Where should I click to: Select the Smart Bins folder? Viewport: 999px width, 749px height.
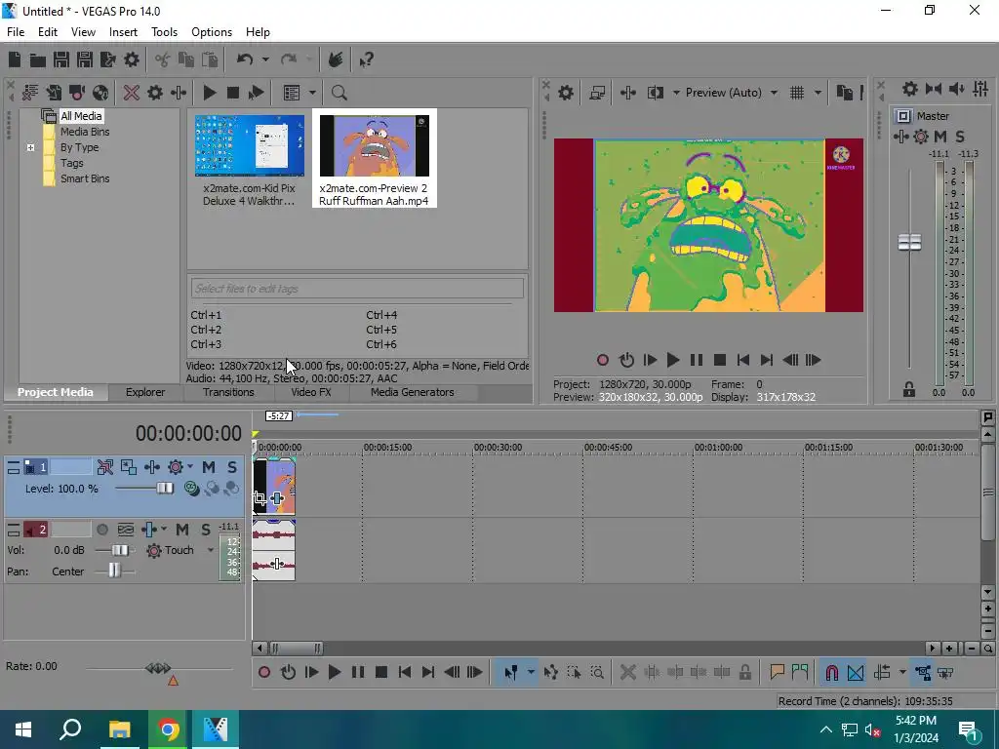coord(85,179)
